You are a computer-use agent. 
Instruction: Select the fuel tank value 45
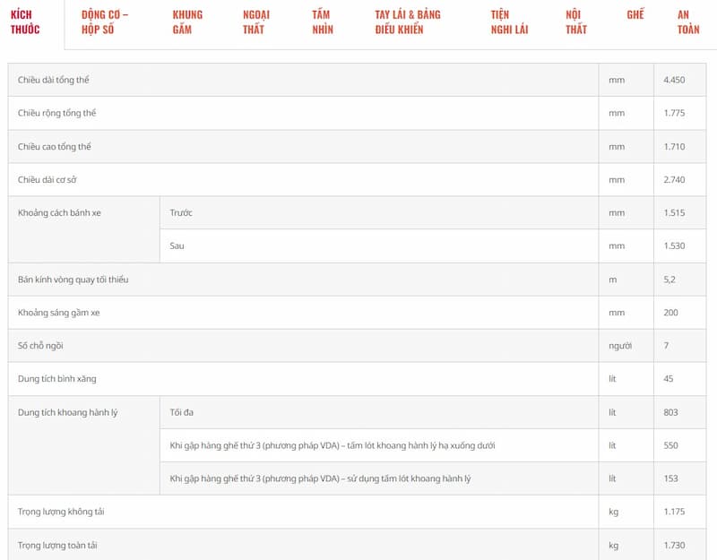[668, 379]
